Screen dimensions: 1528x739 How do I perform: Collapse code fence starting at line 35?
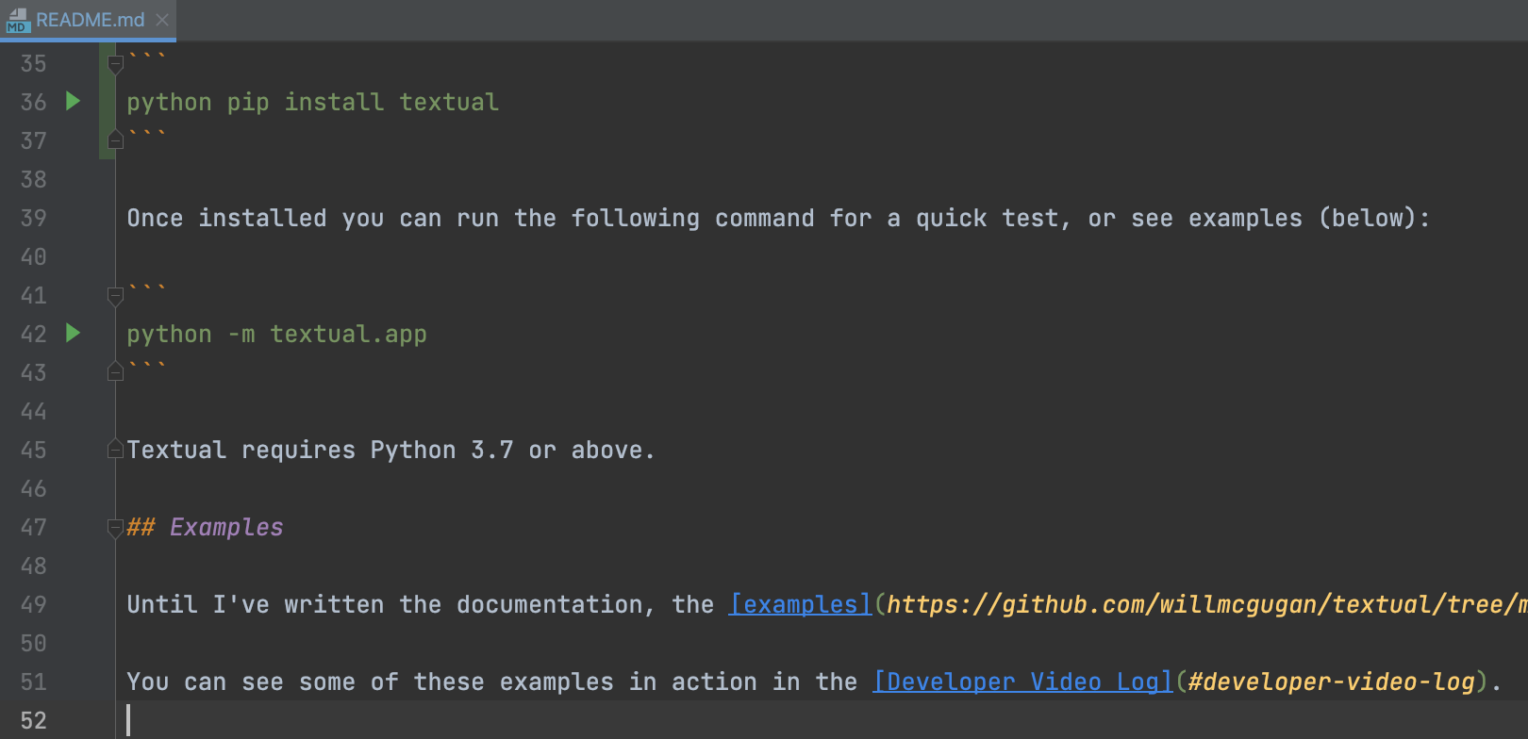click(x=115, y=64)
